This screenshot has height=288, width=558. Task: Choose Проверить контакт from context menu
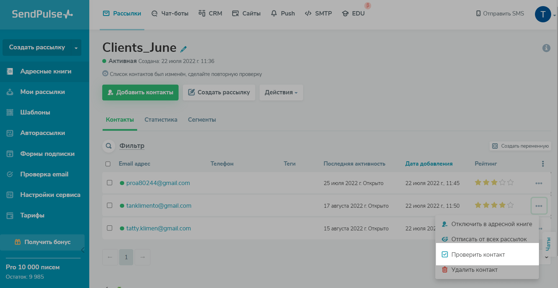pos(478,255)
